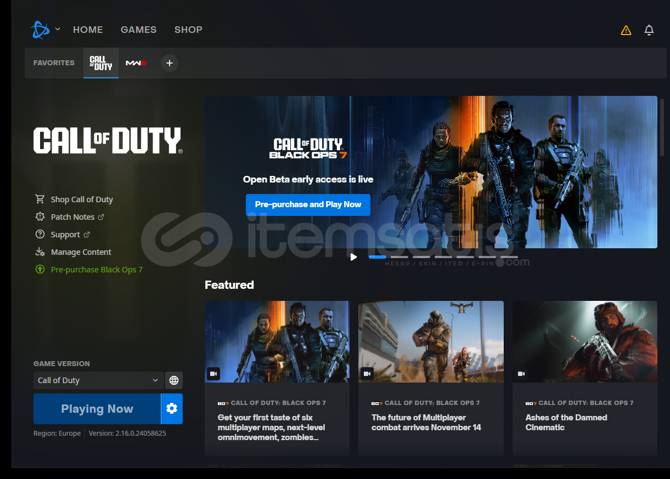The image size is (670, 479).
Task: Select the MW3 favorites tab
Action: tap(136, 63)
